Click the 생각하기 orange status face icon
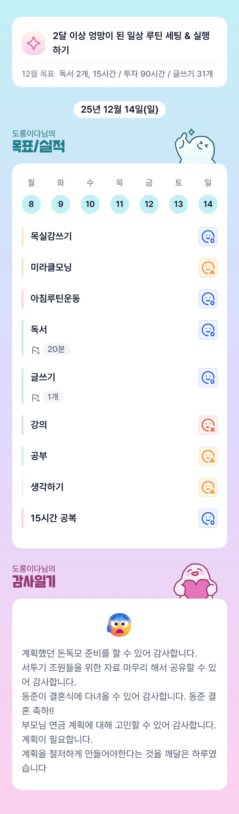 pos(208,487)
